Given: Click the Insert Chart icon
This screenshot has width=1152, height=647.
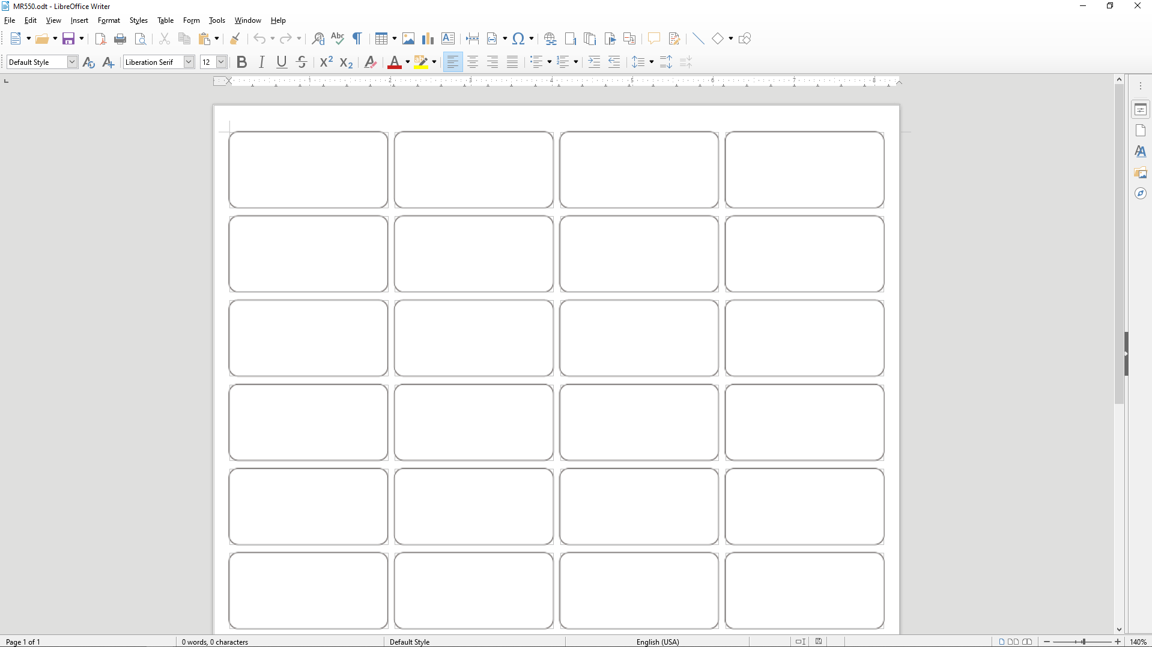Looking at the screenshot, I should tap(428, 38).
